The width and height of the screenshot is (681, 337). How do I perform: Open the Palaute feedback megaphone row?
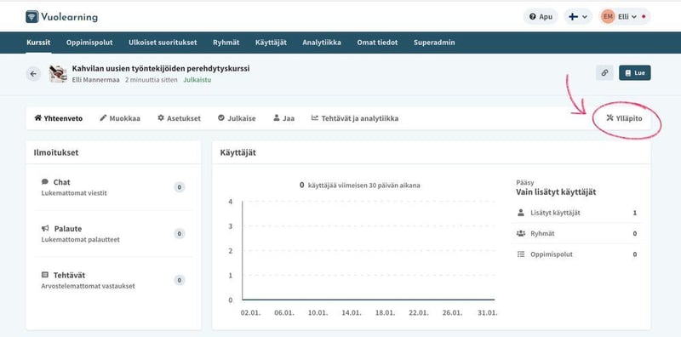click(x=113, y=234)
